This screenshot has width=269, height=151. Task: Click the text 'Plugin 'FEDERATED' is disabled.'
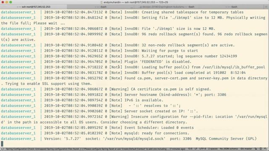tap(158, 62)
